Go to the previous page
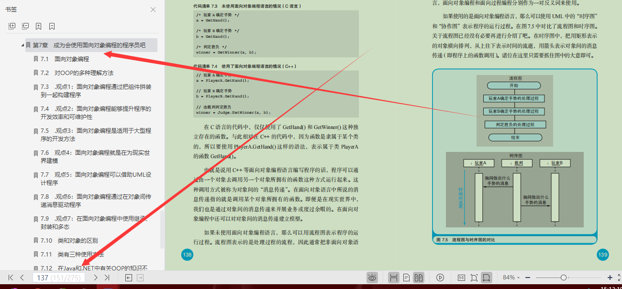This screenshot has width=622, height=289. pos(22,277)
